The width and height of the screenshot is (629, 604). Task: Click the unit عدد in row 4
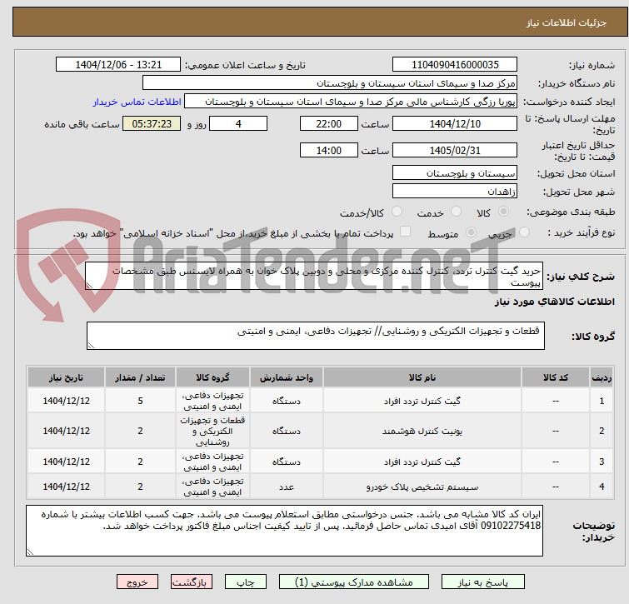tap(287, 487)
